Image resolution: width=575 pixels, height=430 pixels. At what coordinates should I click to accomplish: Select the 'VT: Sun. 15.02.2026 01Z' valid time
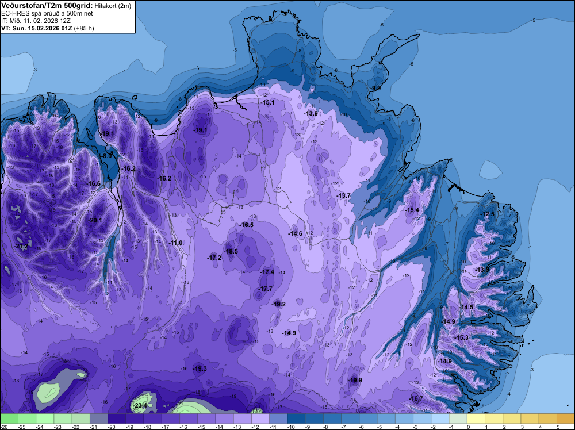[x=37, y=28]
